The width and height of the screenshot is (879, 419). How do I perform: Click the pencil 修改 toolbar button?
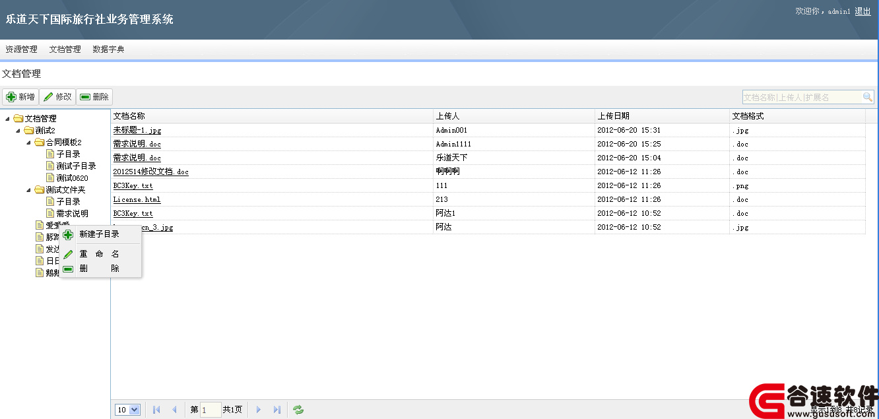pos(57,97)
